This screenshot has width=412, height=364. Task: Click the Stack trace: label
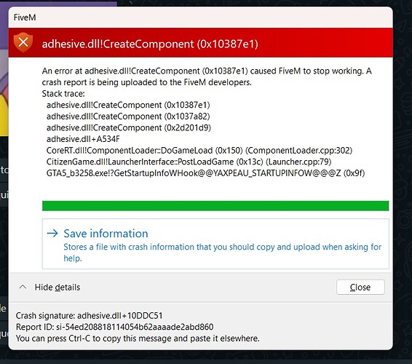pyautogui.click(x=63, y=94)
